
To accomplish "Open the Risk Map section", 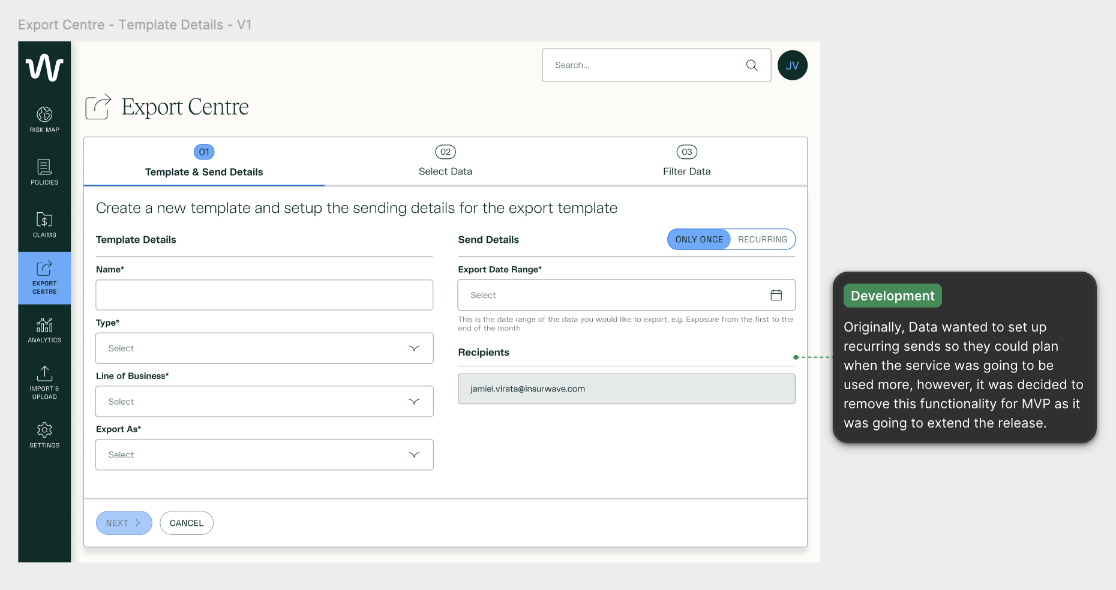I will pyautogui.click(x=44, y=119).
